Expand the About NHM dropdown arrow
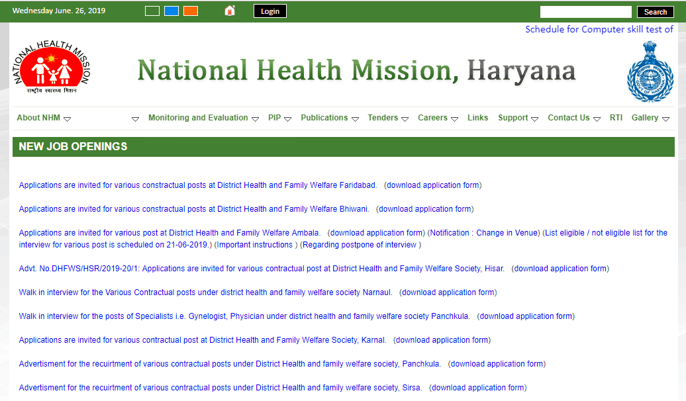This screenshot has height=401, width=686. pyautogui.click(x=67, y=119)
